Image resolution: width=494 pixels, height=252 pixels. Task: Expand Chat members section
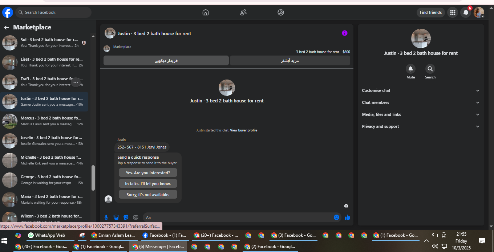click(421, 102)
